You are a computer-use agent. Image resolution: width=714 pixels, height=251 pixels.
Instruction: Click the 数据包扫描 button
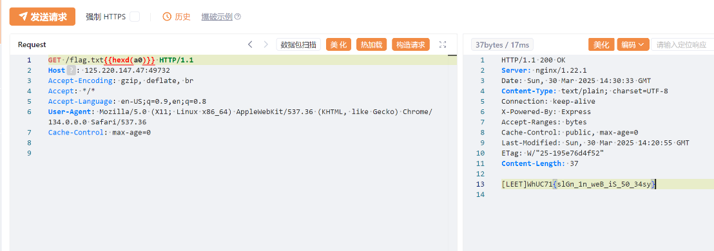[x=298, y=44]
